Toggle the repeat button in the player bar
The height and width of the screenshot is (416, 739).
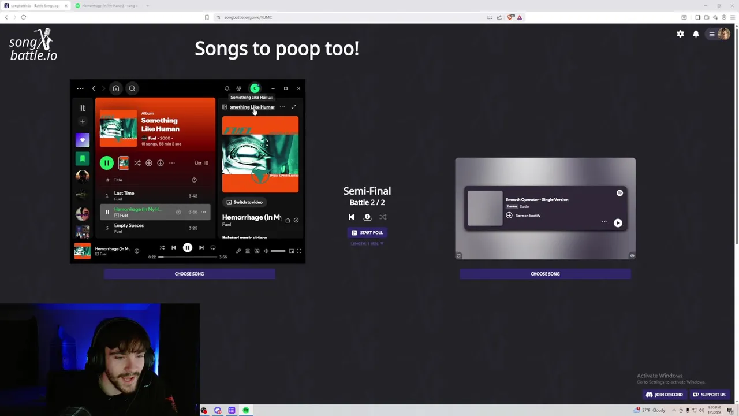click(213, 248)
